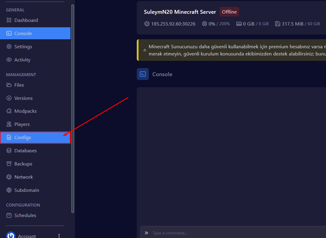
Task: Click the Backups archive icon
Action: (9, 164)
